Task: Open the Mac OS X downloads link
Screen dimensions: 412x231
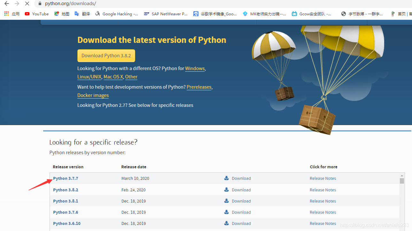Action: click(113, 77)
